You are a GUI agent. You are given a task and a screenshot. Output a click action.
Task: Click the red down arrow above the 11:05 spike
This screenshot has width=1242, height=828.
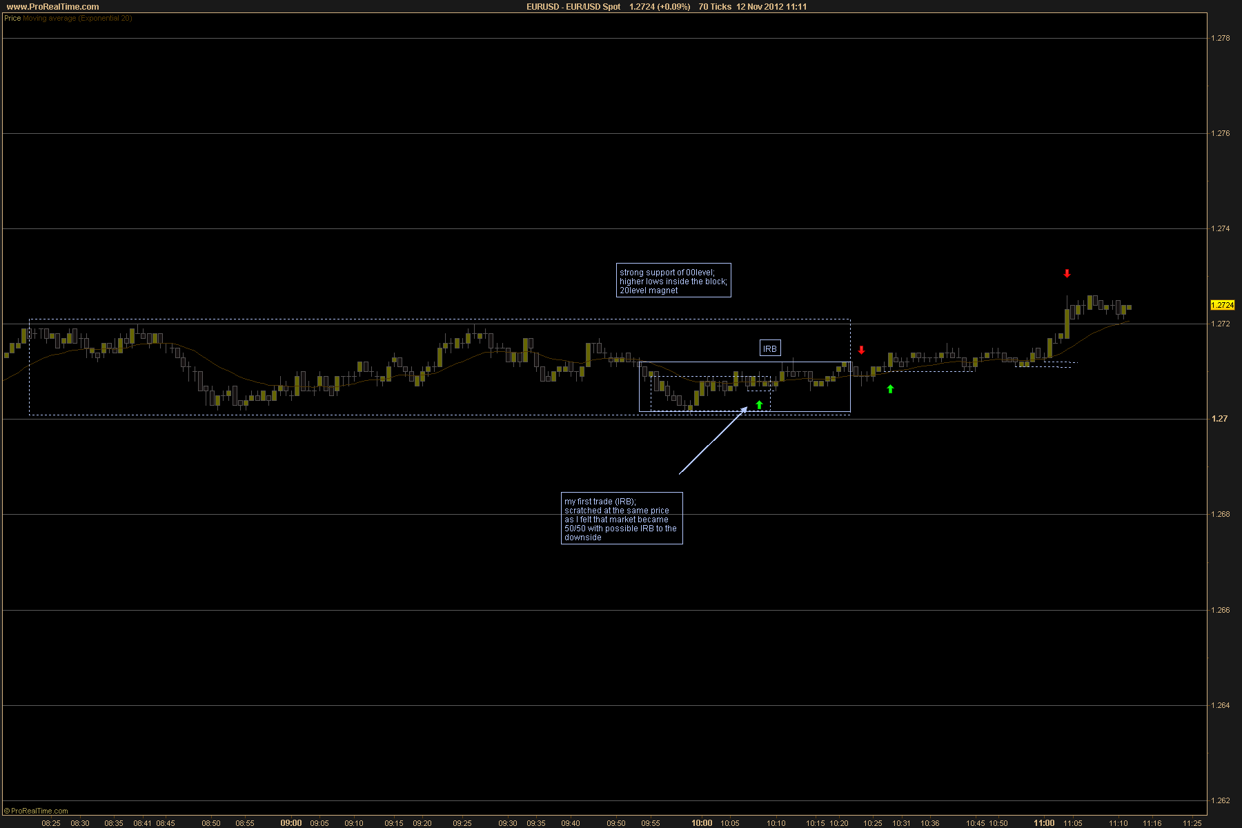1067,273
